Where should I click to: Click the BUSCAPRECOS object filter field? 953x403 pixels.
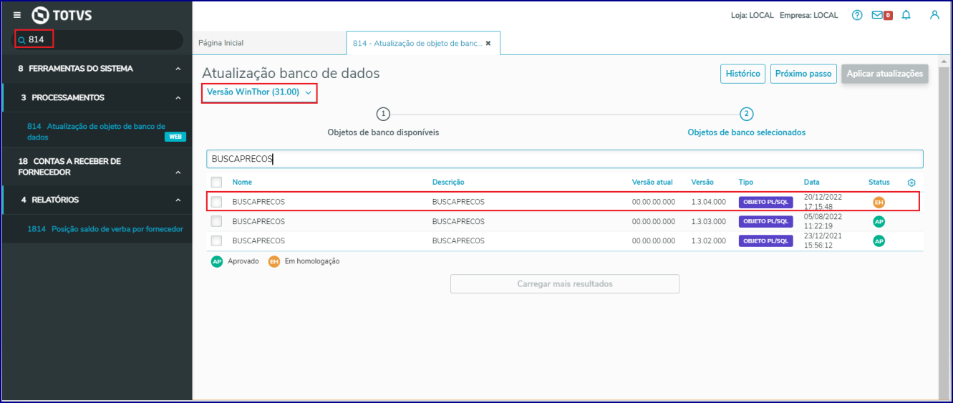tap(565, 159)
